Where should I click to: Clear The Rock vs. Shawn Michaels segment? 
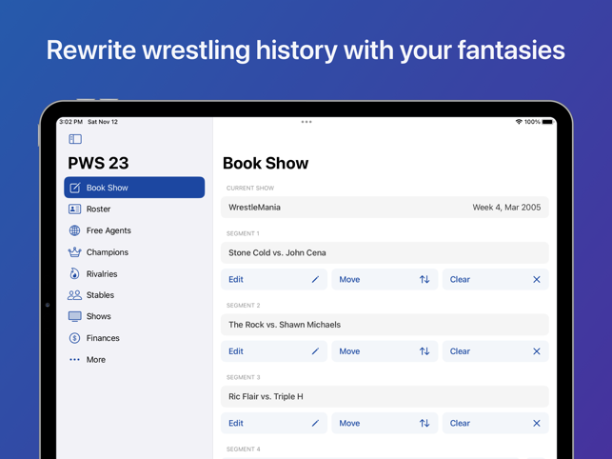pos(496,351)
